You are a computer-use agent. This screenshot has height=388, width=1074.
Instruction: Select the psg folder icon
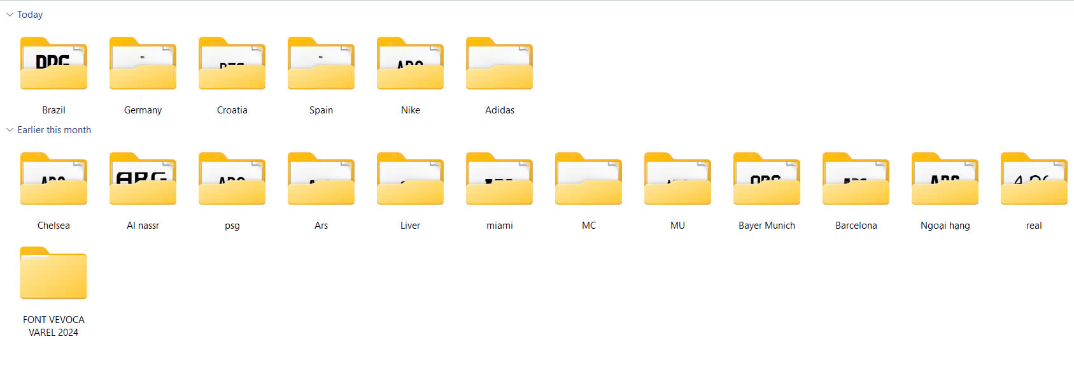click(232, 178)
